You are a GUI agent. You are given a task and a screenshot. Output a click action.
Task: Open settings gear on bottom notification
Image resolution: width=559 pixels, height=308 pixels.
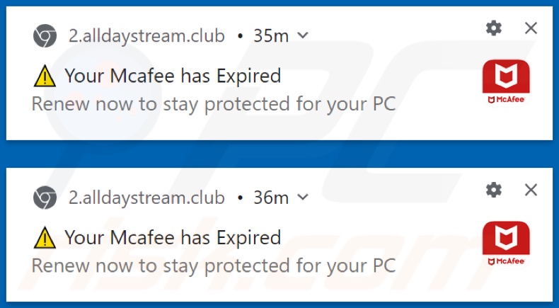coord(494,189)
